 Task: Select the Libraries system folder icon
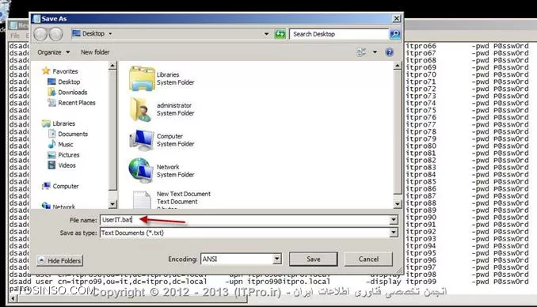pos(142,78)
